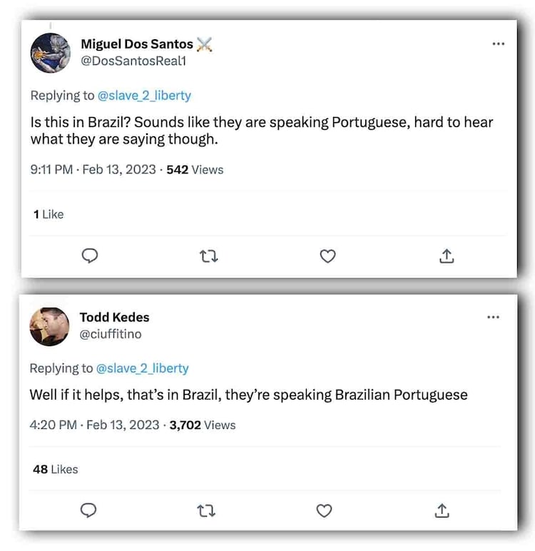View the 1 Like list
Screen dimensions: 535x551
[x=49, y=214]
